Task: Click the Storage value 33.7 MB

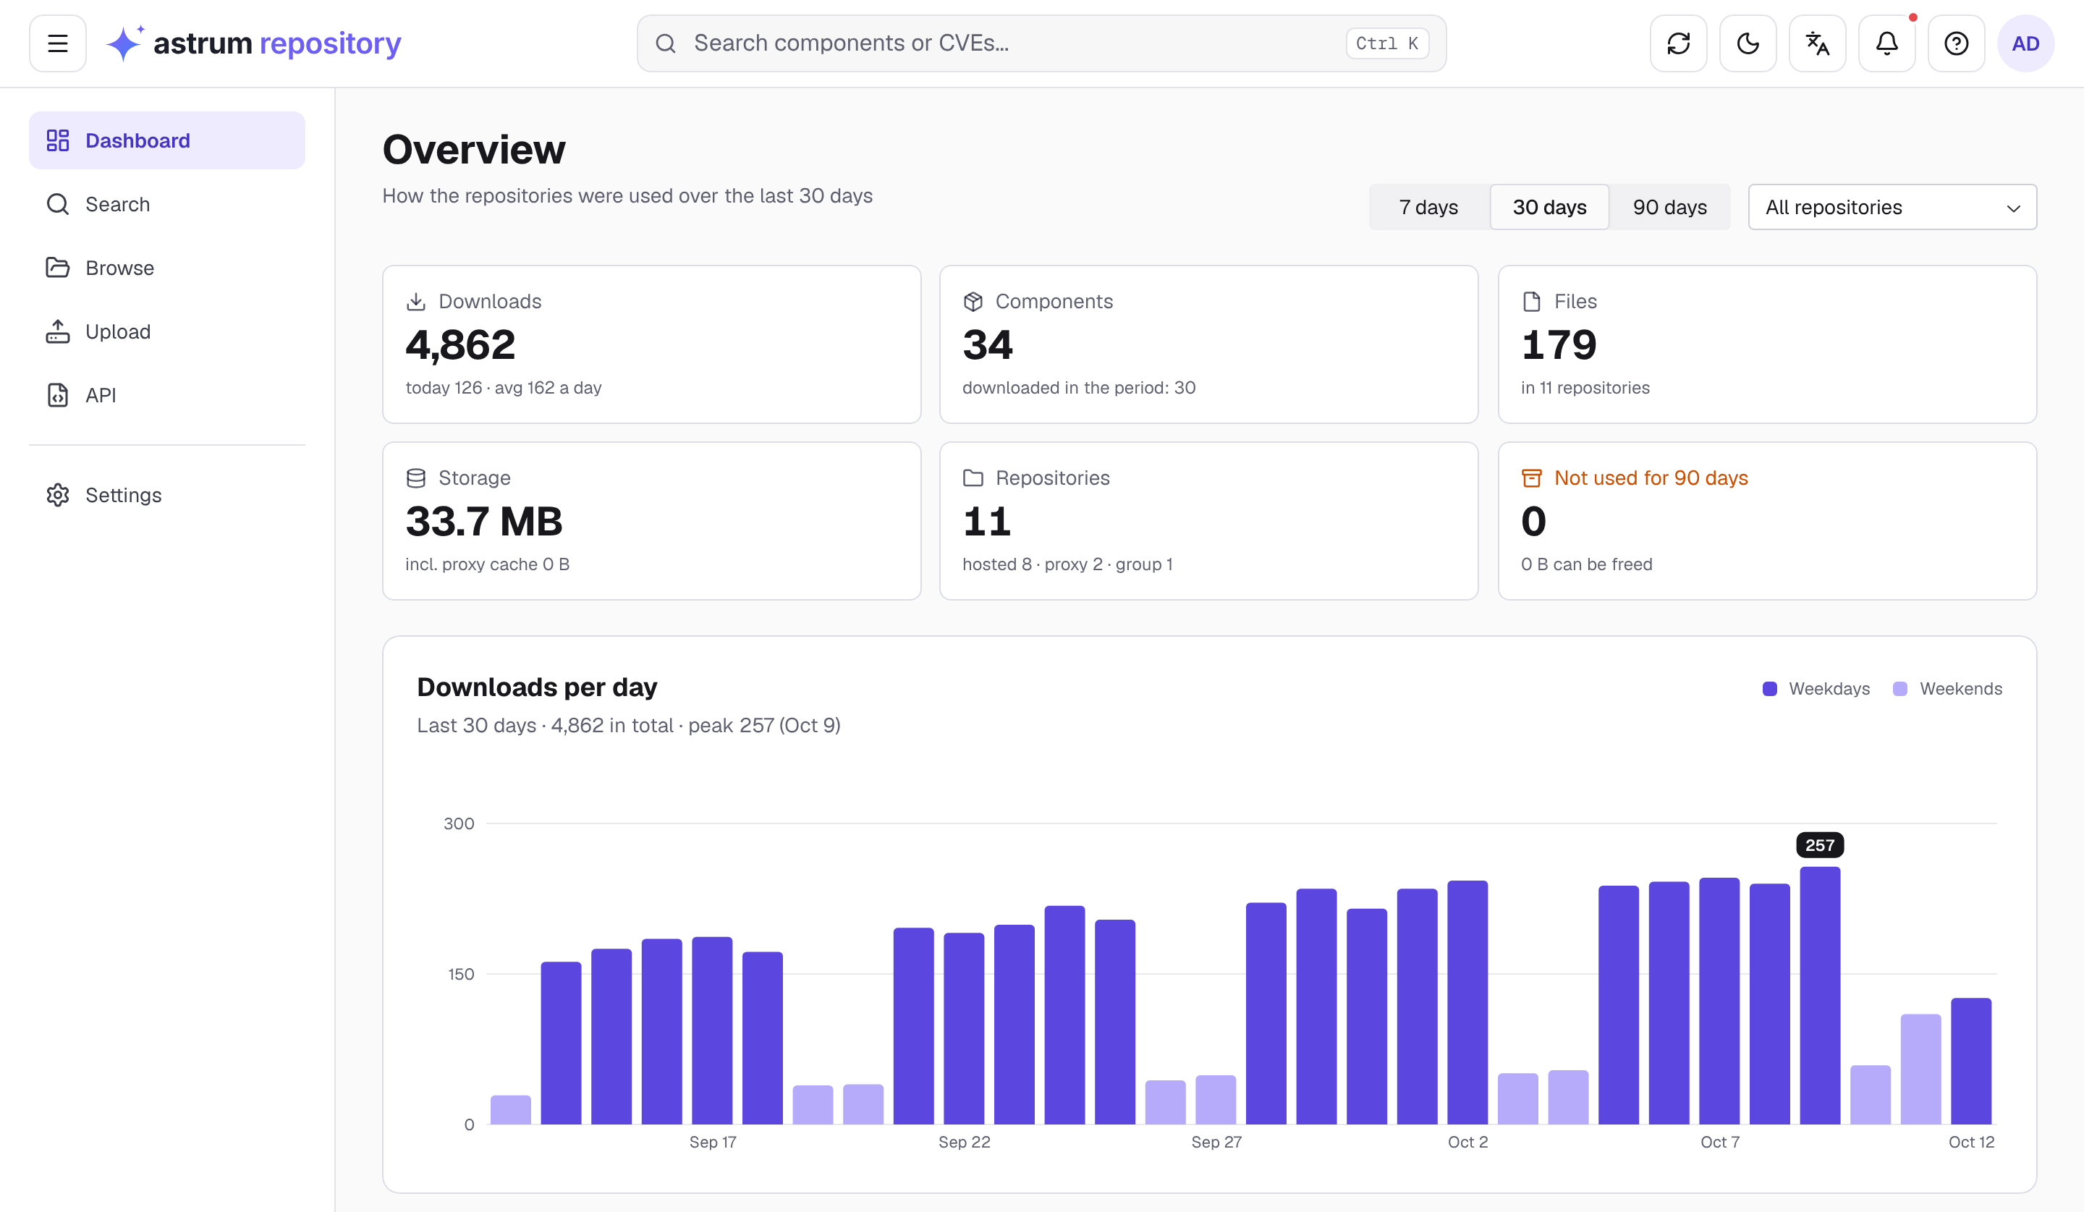Action: 484,521
